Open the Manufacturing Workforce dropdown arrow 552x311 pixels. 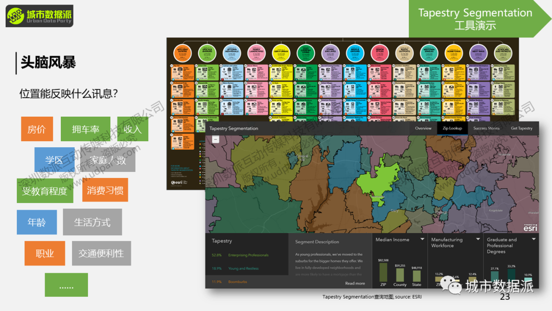(478, 239)
